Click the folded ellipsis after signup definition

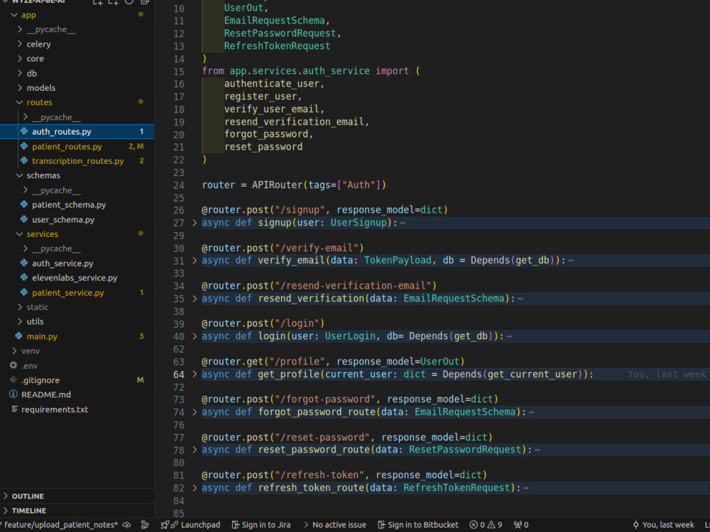click(x=403, y=223)
